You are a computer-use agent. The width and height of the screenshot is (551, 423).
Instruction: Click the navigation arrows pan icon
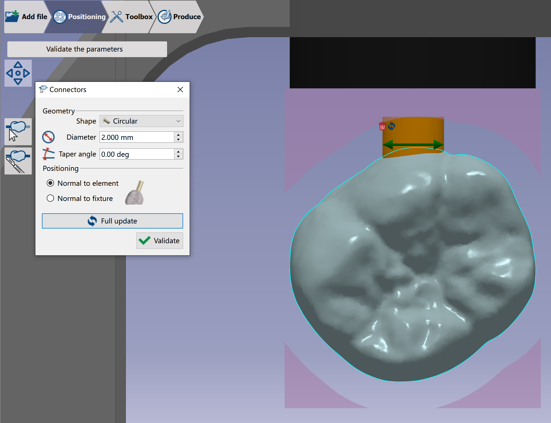point(18,73)
